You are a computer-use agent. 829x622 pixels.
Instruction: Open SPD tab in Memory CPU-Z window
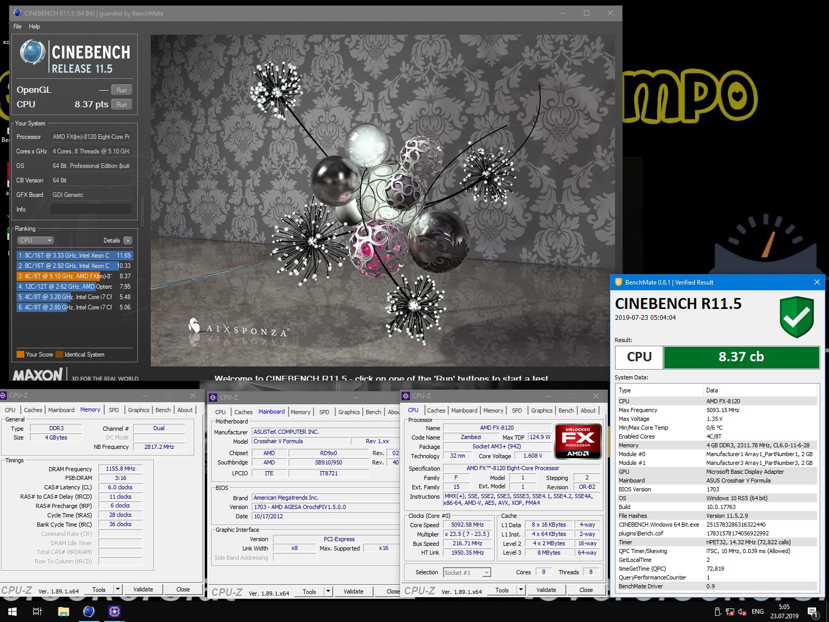click(x=114, y=410)
